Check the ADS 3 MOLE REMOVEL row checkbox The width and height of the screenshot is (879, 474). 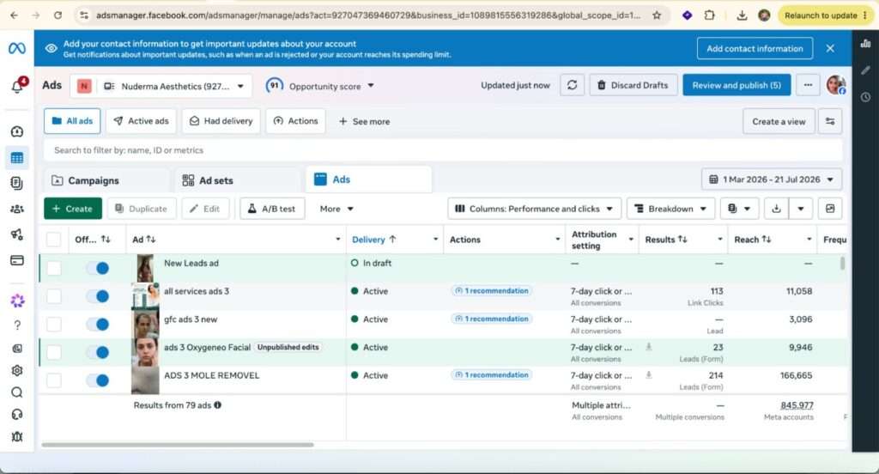click(x=54, y=380)
